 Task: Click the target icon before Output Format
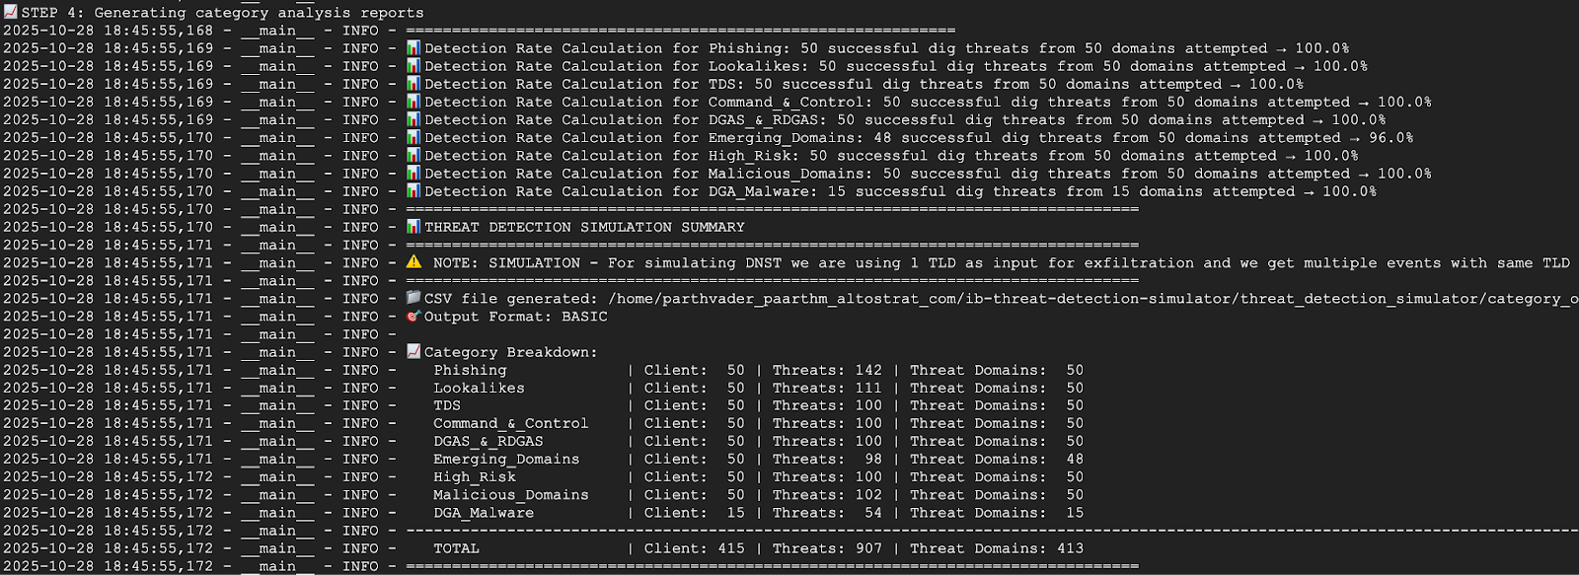pyautogui.click(x=414, y=317)
